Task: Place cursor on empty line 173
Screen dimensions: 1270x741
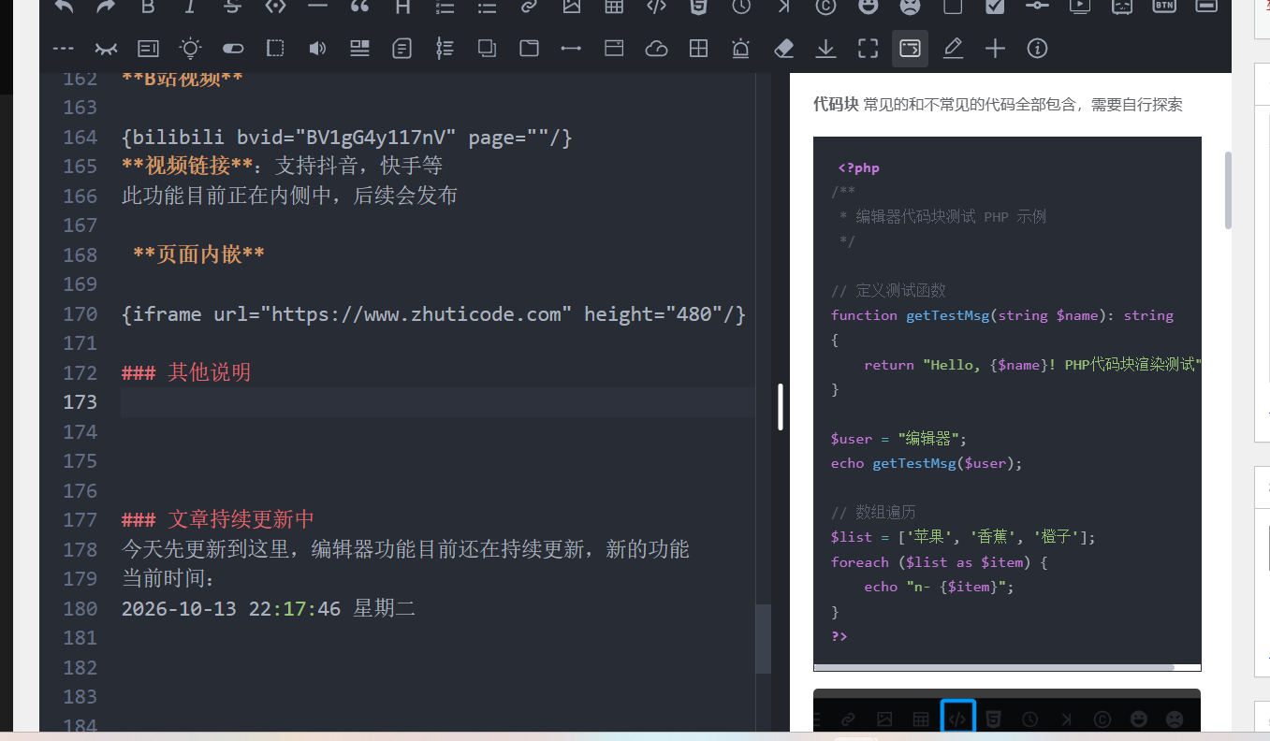Action: [x=438, y=402]
